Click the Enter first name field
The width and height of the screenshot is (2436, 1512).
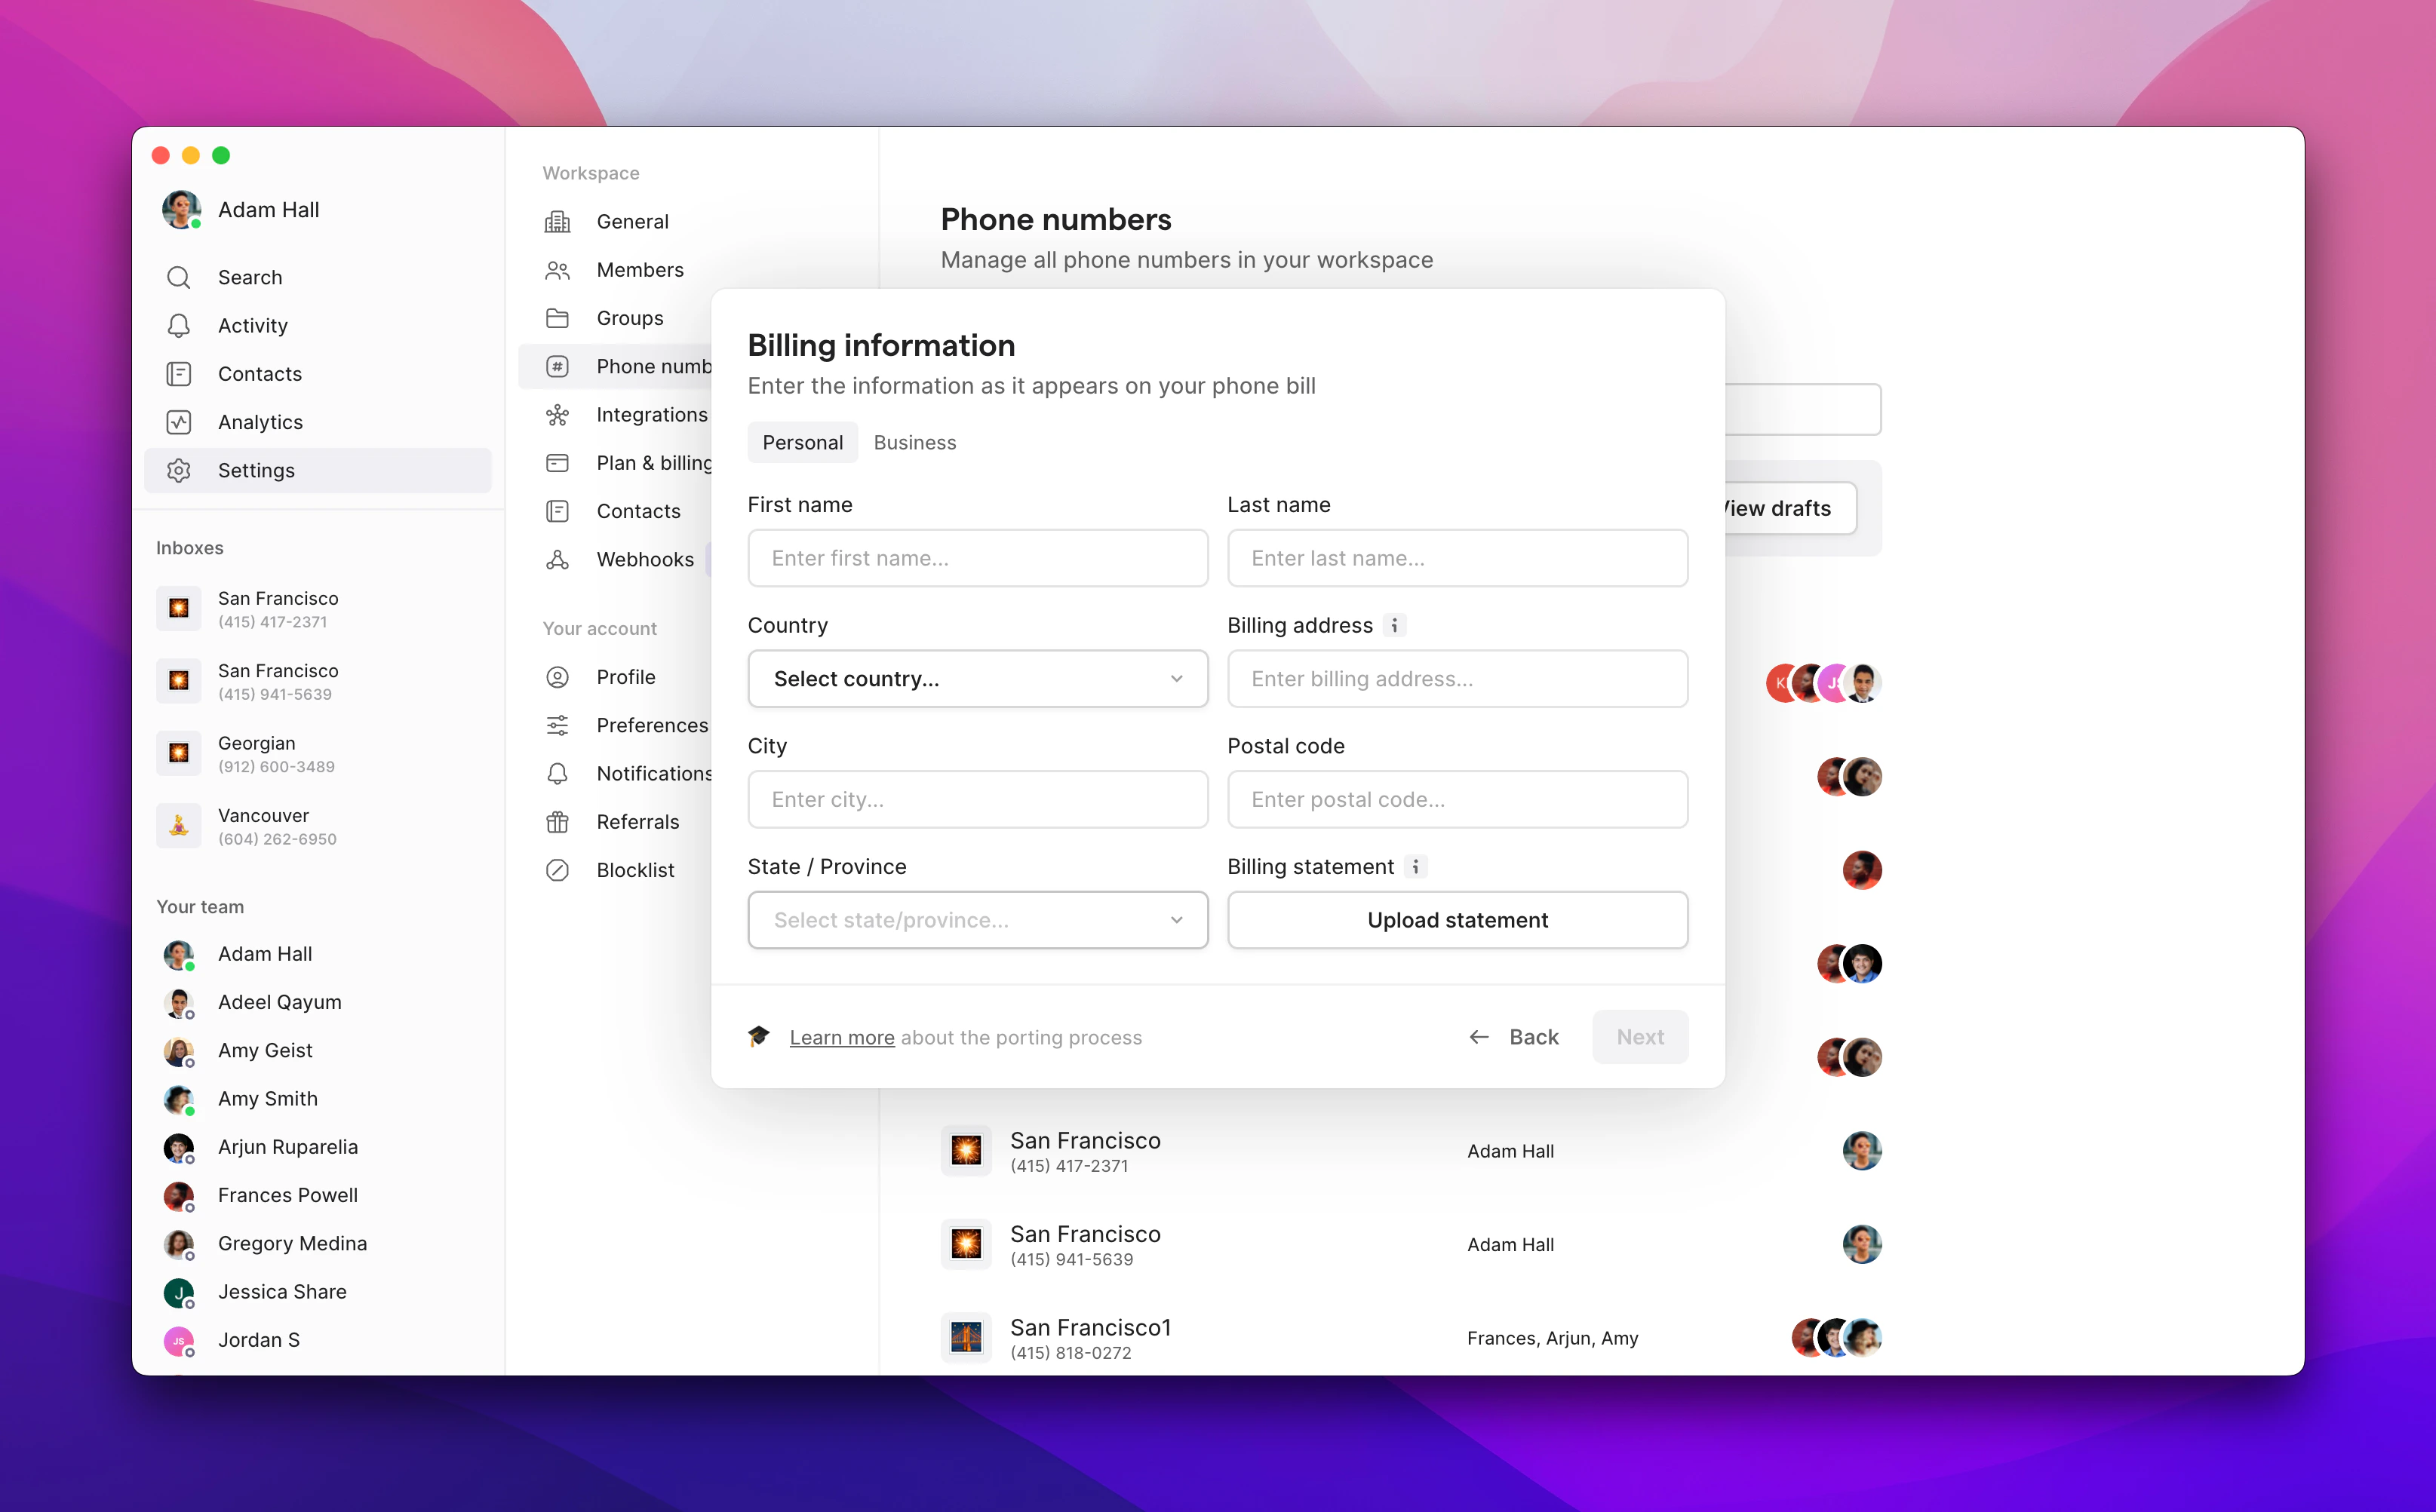point(978,558)
